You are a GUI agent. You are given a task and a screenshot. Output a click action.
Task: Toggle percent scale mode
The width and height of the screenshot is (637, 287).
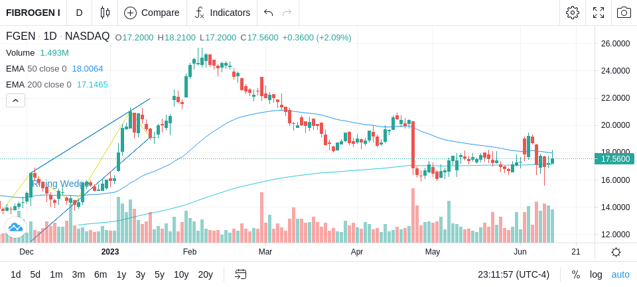576,274
